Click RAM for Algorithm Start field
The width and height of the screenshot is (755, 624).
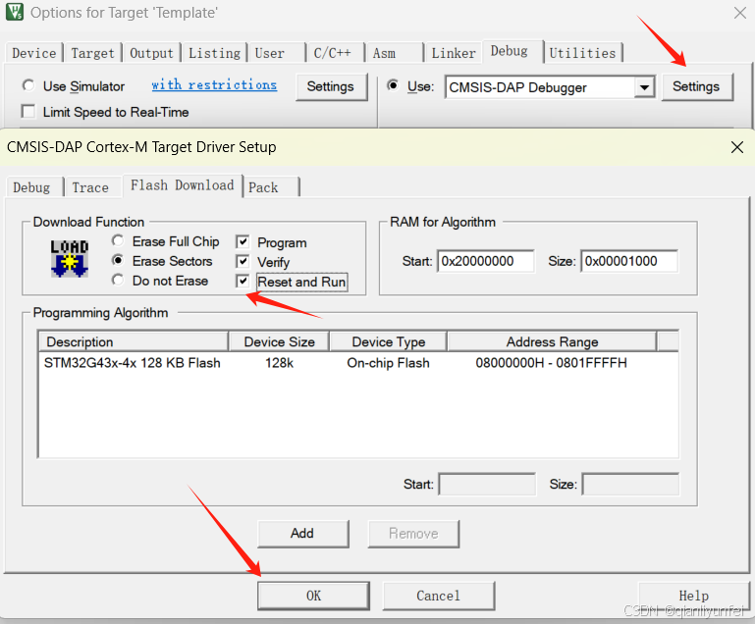point(486,261)
